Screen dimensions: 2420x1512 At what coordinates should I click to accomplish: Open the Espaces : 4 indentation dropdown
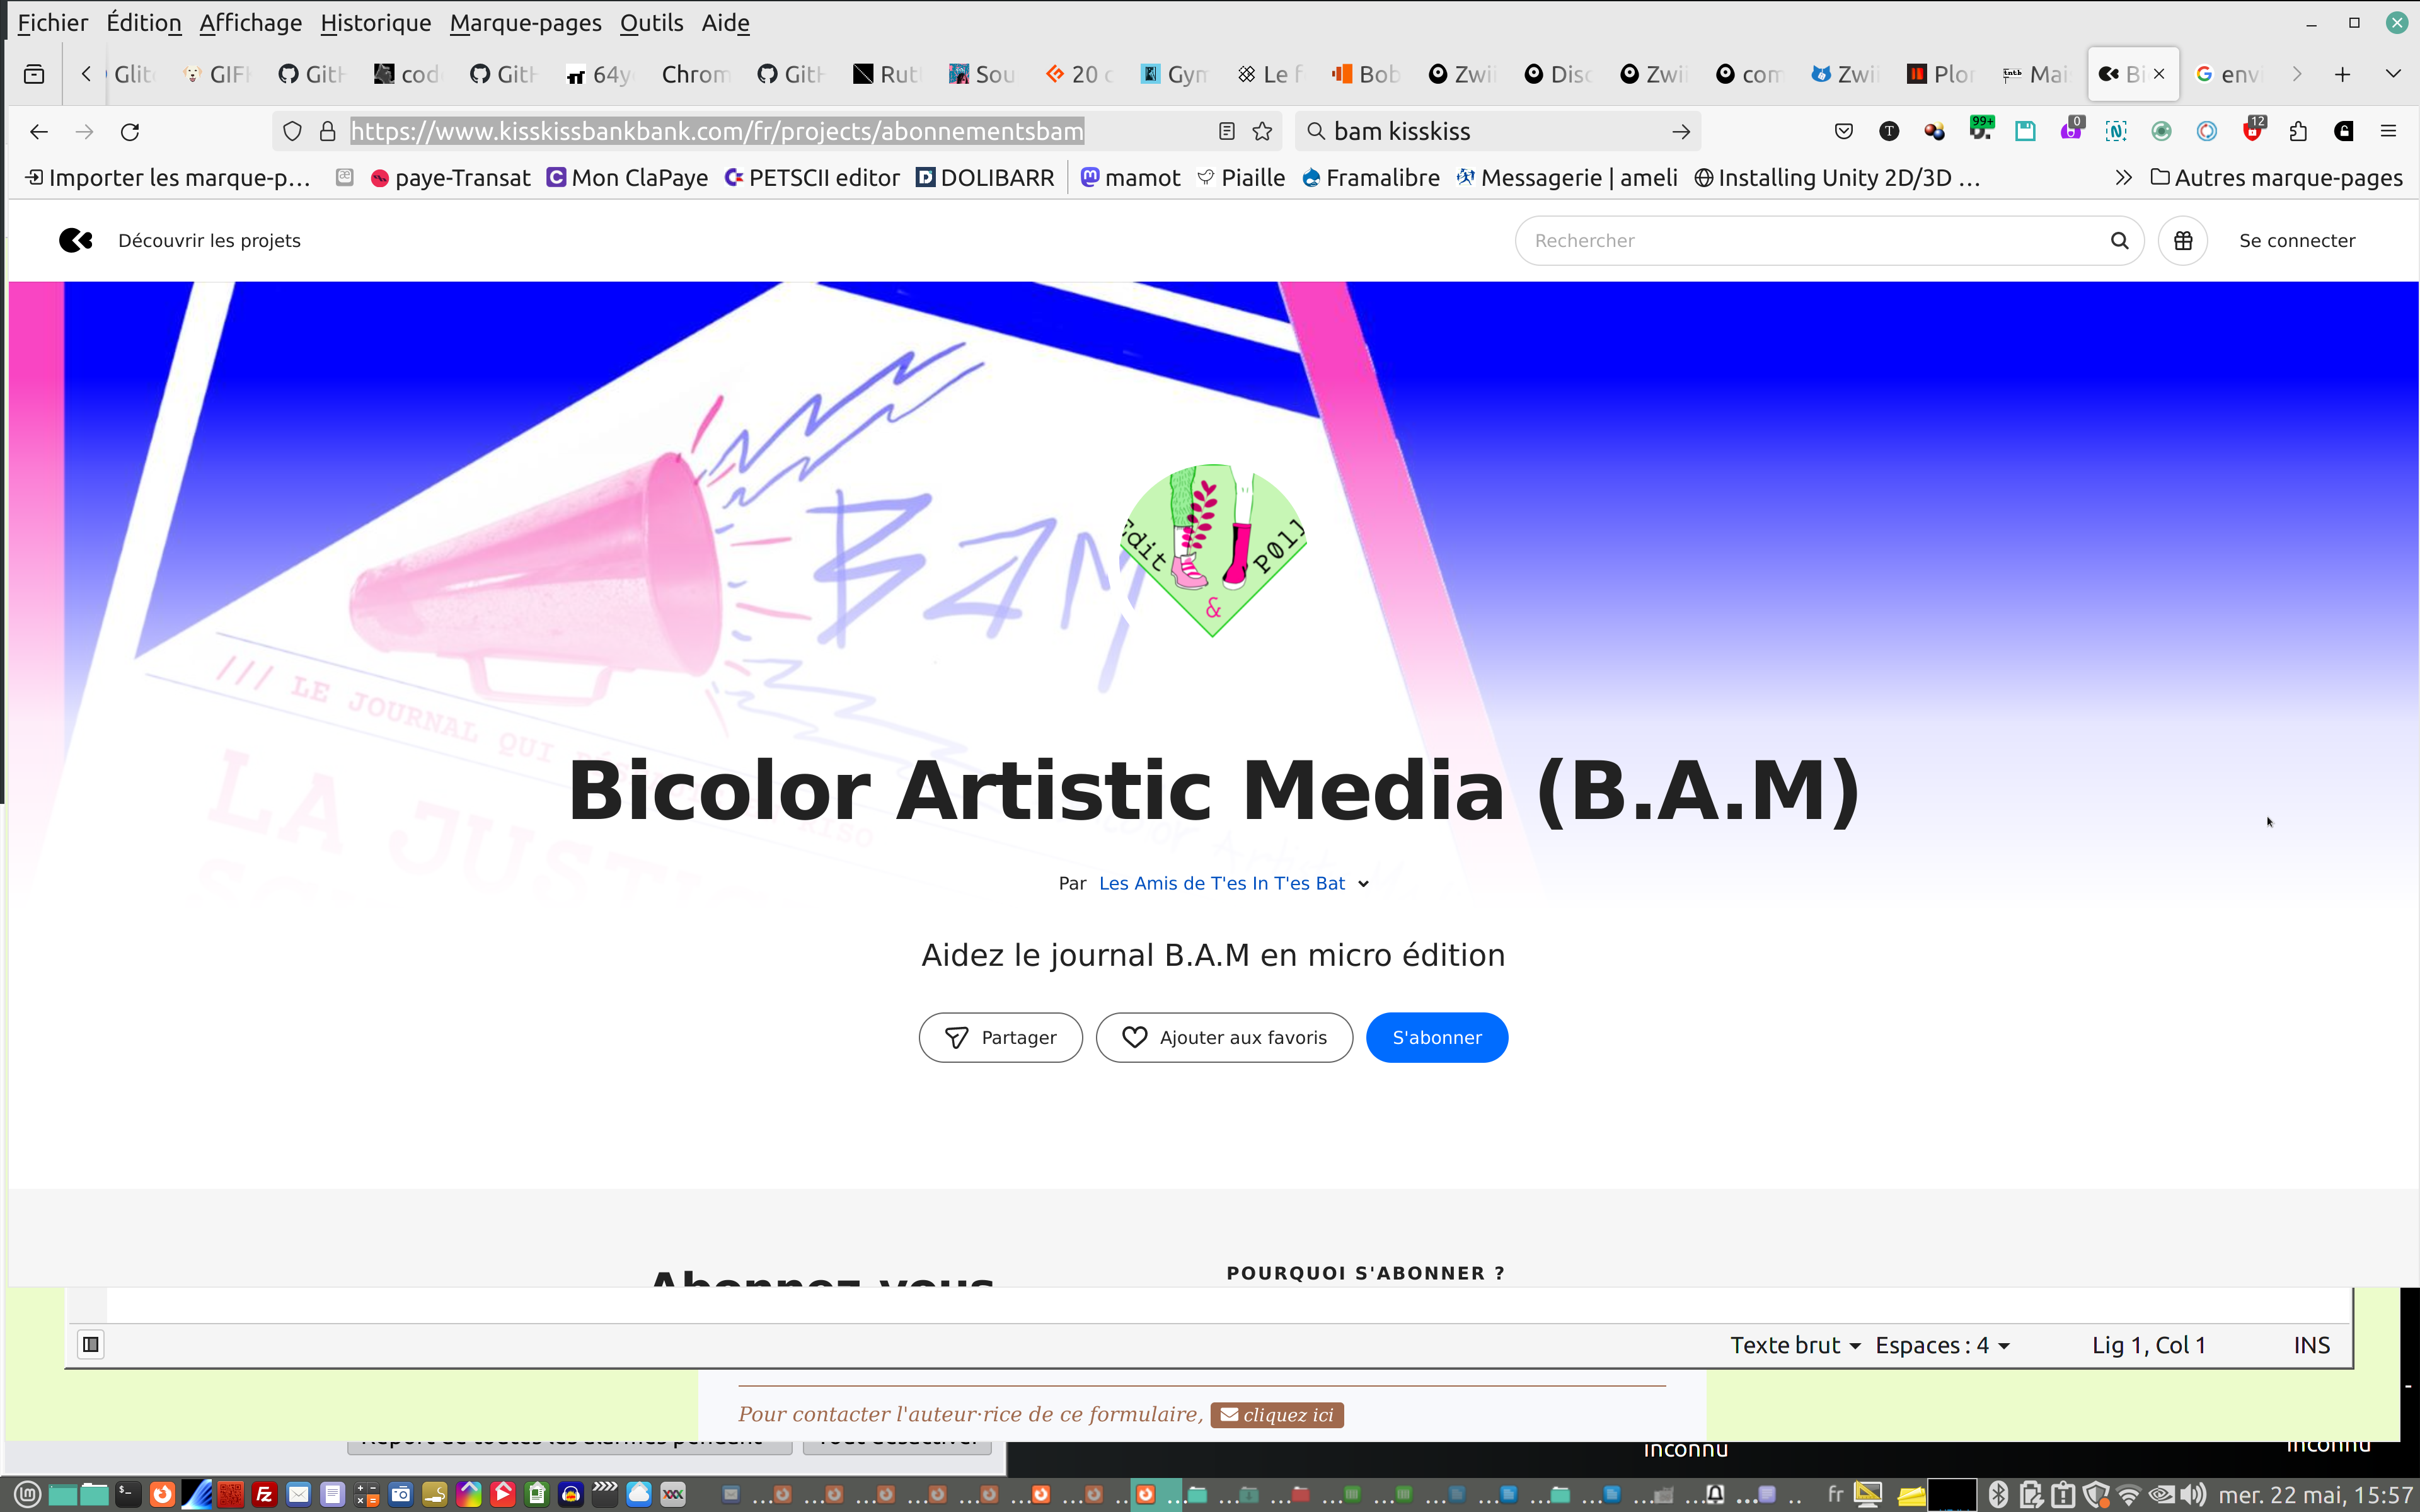(1942, 1345)
